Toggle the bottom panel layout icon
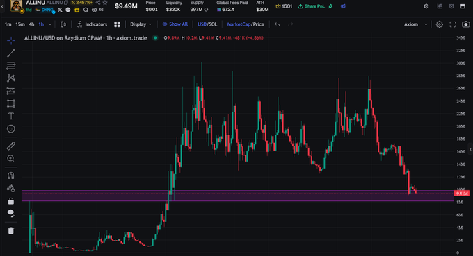Image resolution: width=473 pixels, height=256 pixels. pyautogui.click(x=463, y=6)
